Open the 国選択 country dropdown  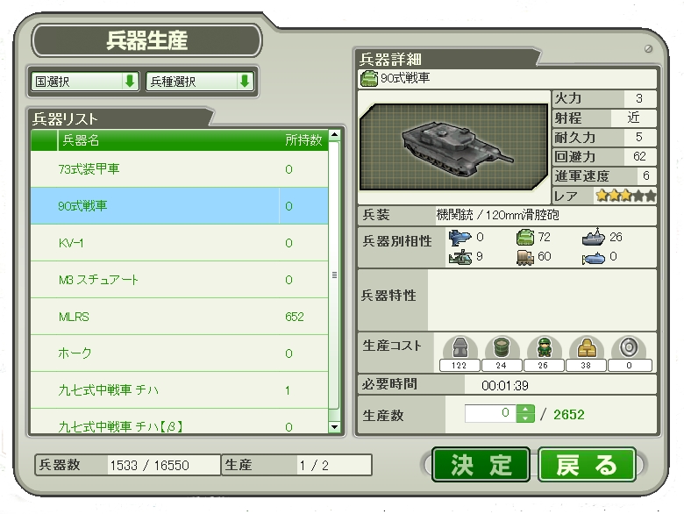85,82
